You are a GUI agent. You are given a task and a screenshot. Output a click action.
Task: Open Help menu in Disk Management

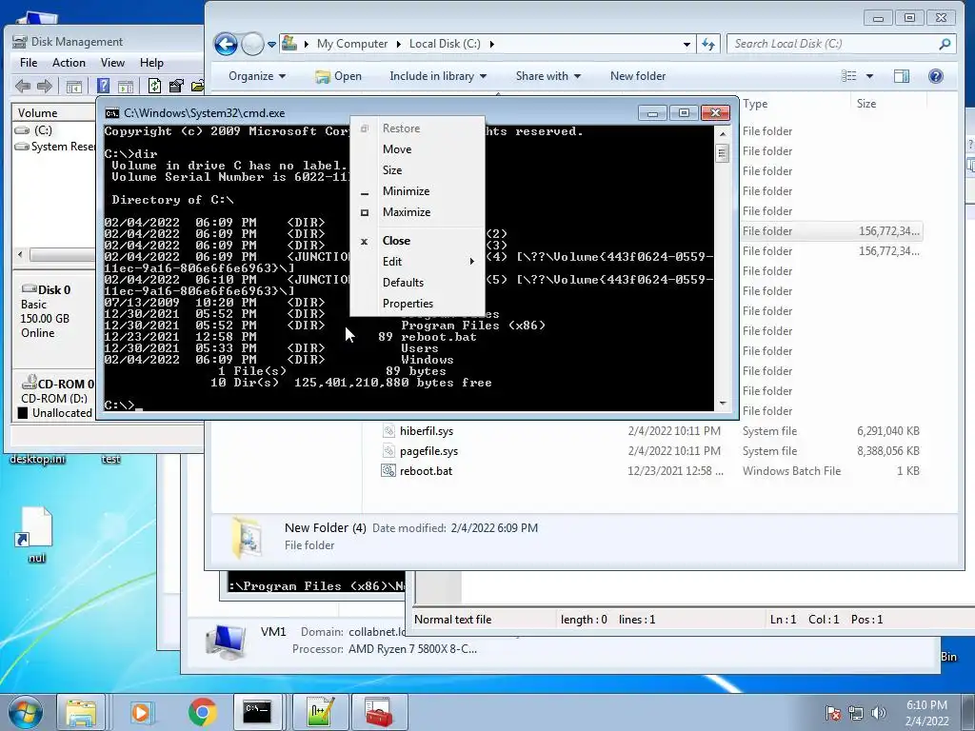[151, 63]
